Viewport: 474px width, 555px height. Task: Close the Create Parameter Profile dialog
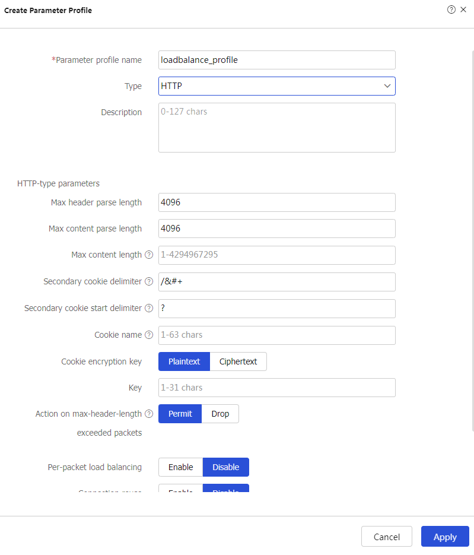tap(463, 9)
